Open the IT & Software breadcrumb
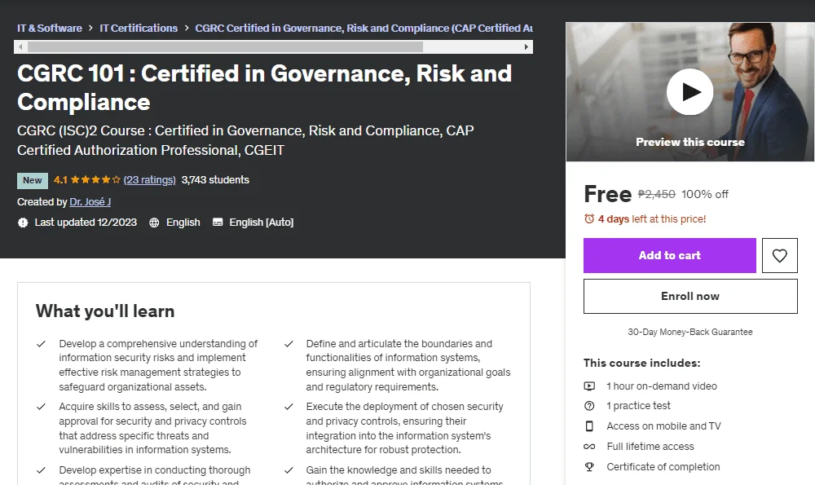Image resolution: width=815 pixels, height=485 pixels. pyautogui.click(x=50, y=28)
